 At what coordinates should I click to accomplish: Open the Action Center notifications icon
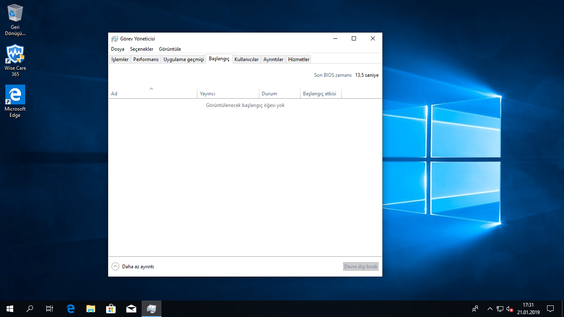(x=550, y=309)
